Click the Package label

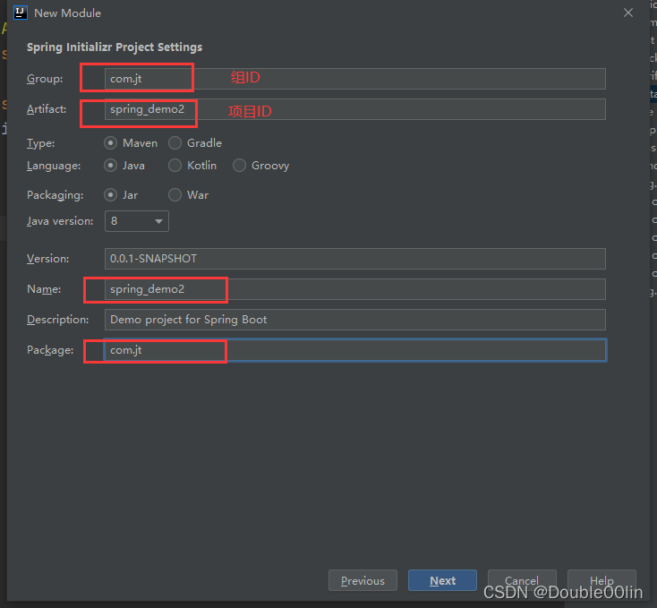coord(50,350)
